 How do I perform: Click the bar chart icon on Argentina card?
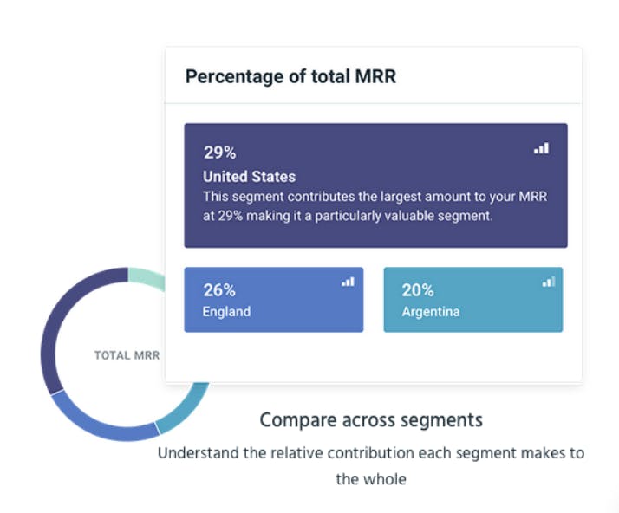[x=548, y=282]
